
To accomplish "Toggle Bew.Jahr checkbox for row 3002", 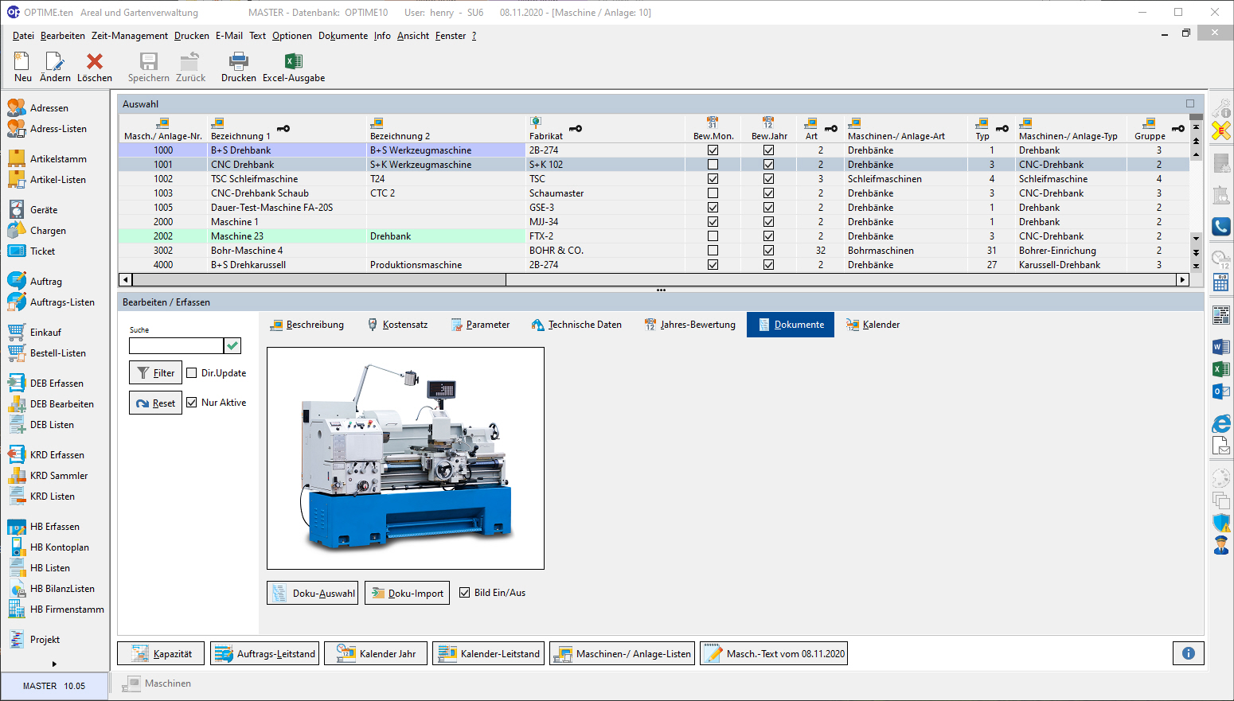I will 768,251.
